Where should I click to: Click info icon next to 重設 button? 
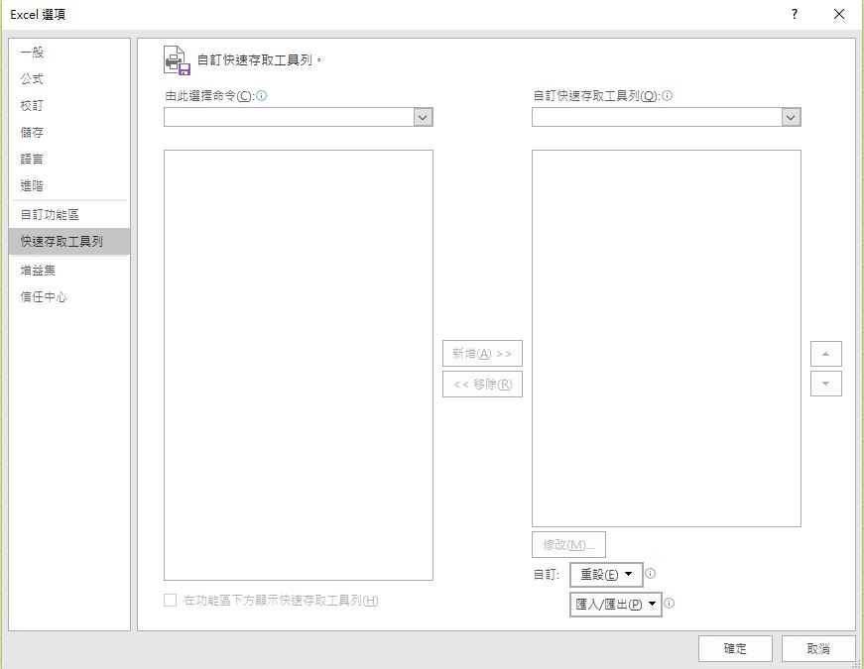[650, 573]
